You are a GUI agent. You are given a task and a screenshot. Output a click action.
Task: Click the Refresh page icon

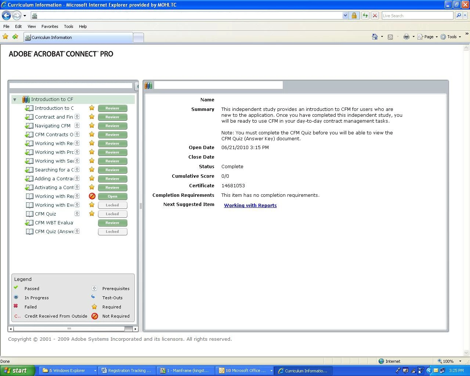tap(365, 15)
